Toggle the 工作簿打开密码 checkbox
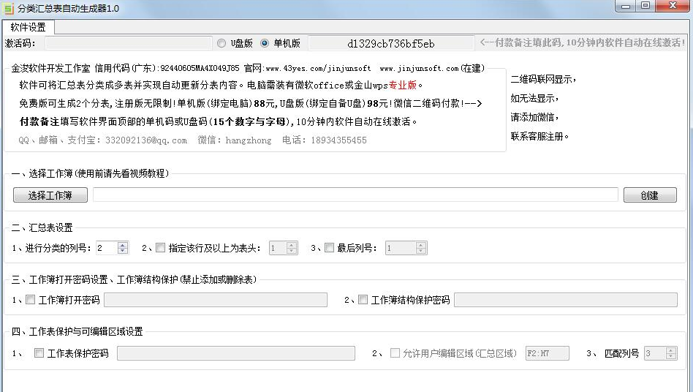This screenshot has height=392, width=693. 30,300
